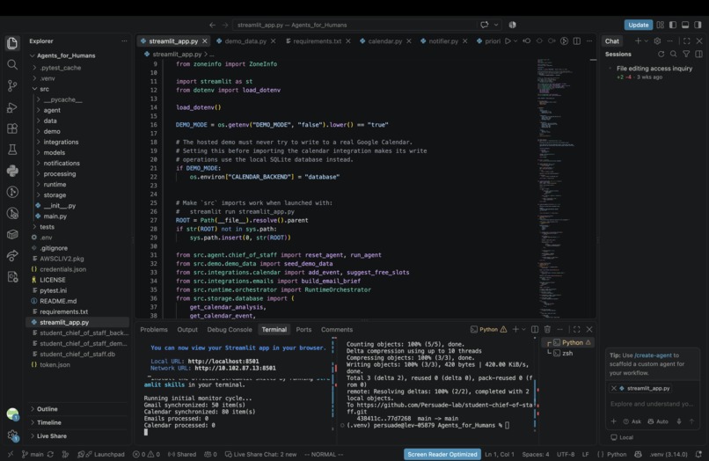709x461 pixels.
Task: Filter chat sessions with funnel icon
Action: tap(686, 55)
